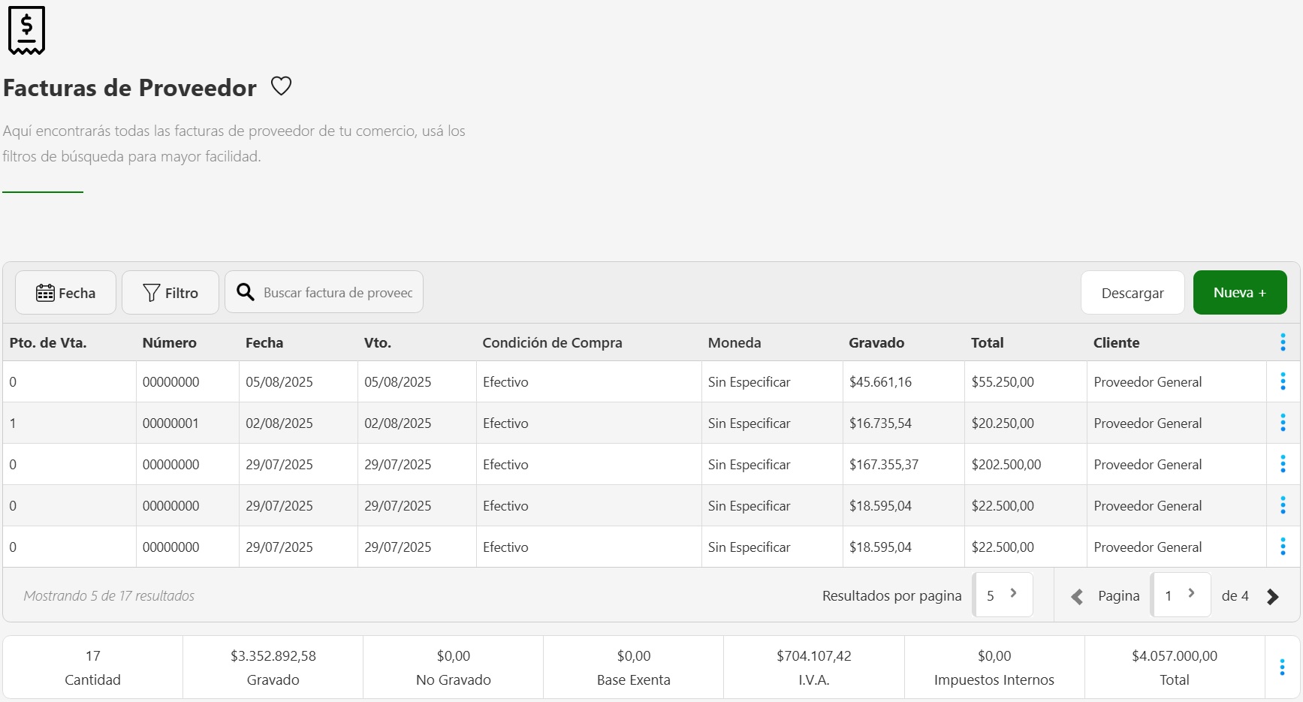
Task: Focus the Buscar factura search field
Action: (338, 293)
